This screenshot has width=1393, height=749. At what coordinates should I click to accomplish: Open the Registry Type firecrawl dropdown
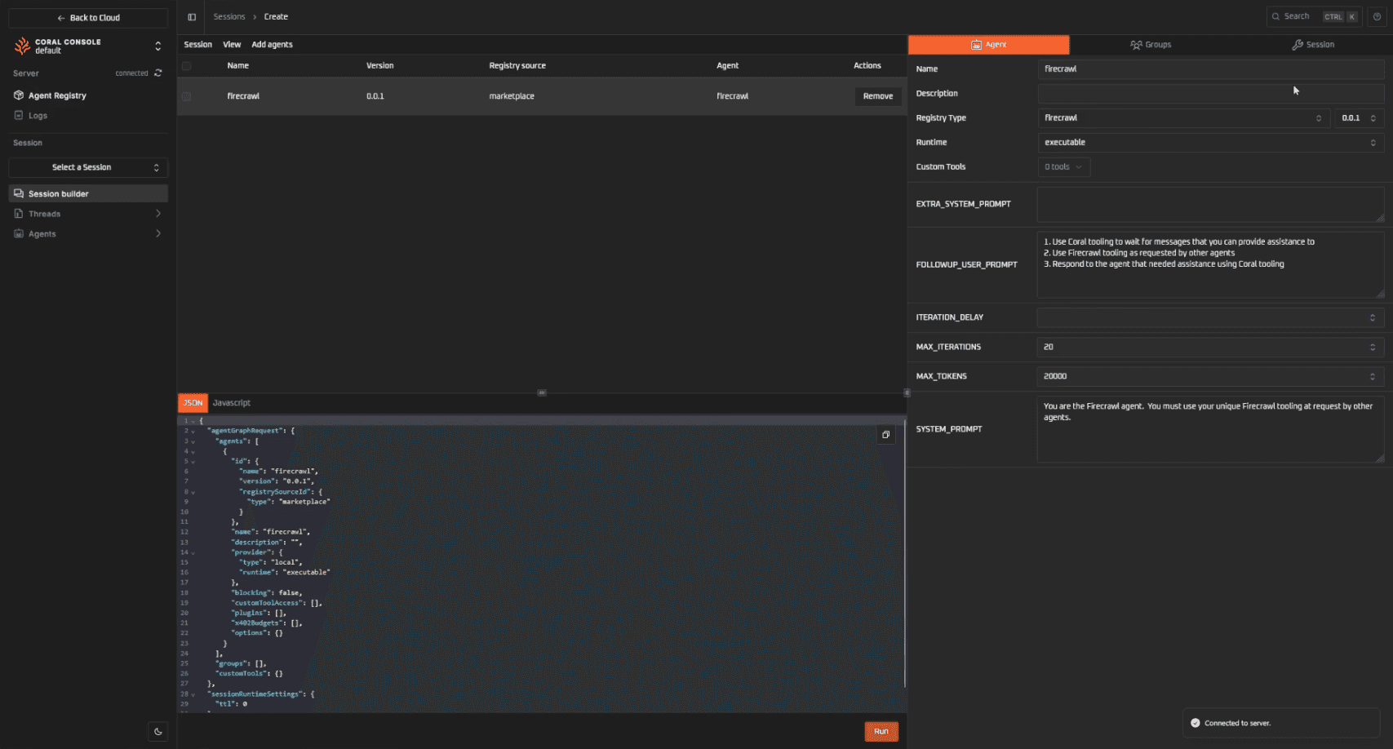(1183, 118)
